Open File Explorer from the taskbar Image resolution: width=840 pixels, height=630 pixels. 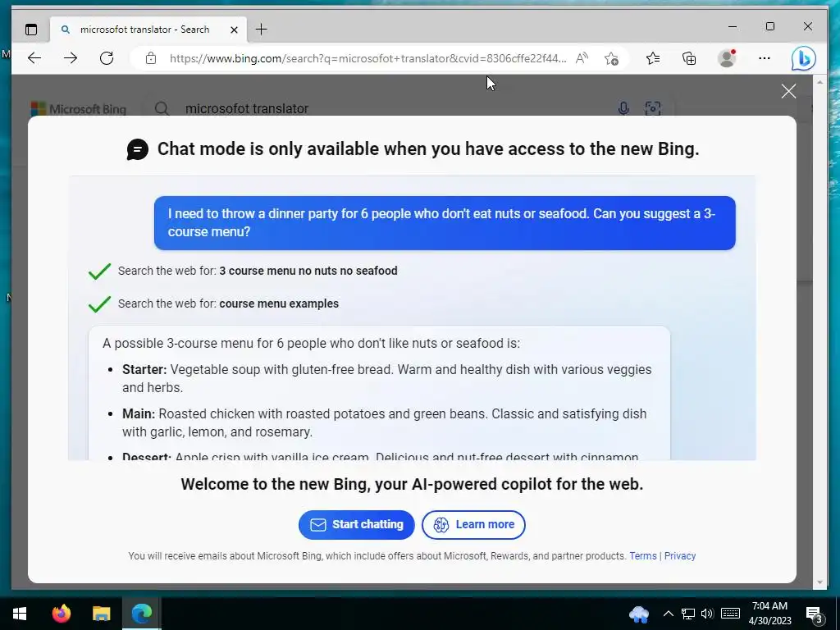click(101, 614)
